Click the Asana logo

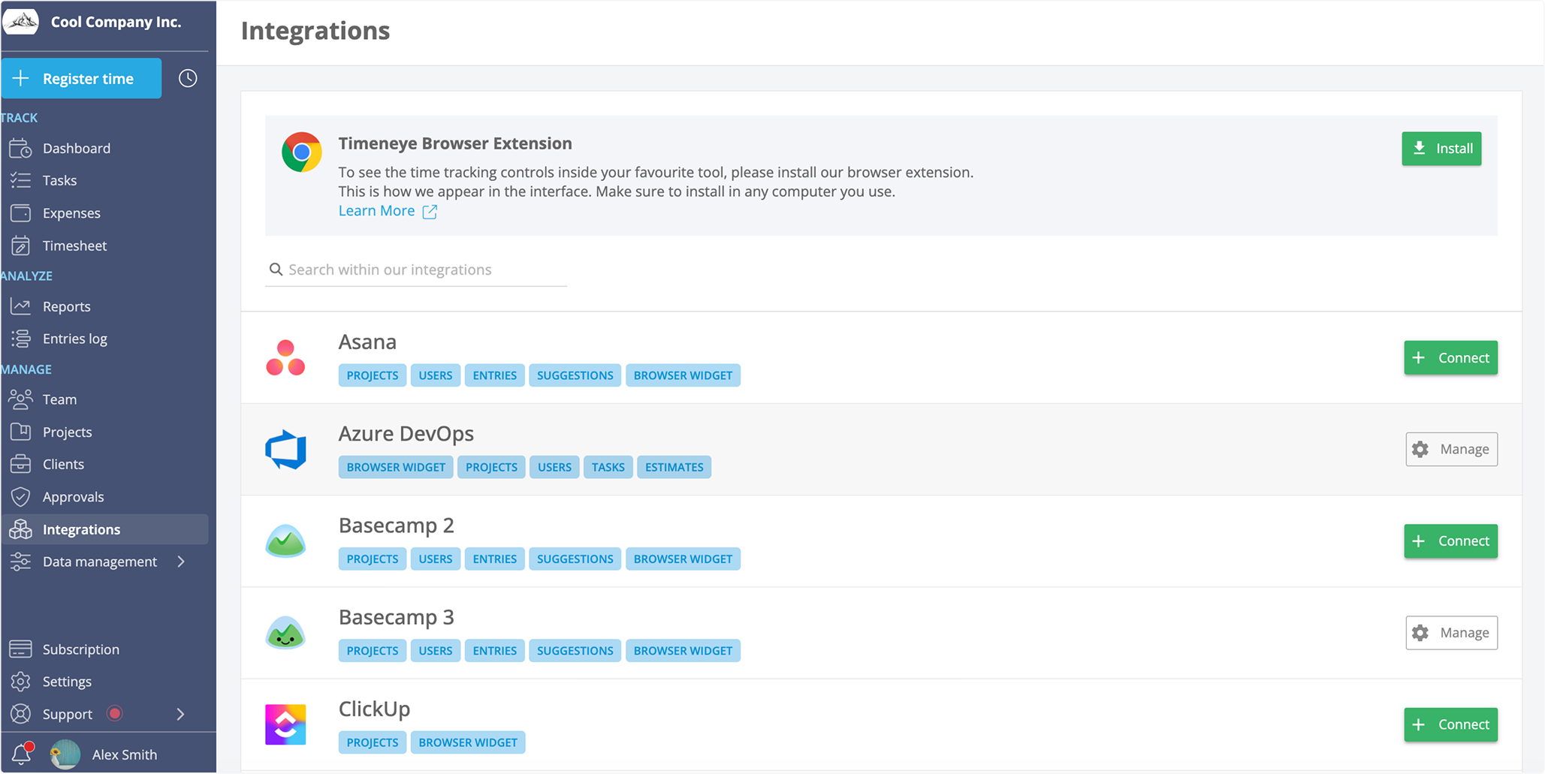coord(285,358)
